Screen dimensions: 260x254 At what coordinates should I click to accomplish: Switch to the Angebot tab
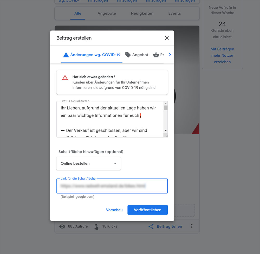pyautogui.click(x=137, y=55)
